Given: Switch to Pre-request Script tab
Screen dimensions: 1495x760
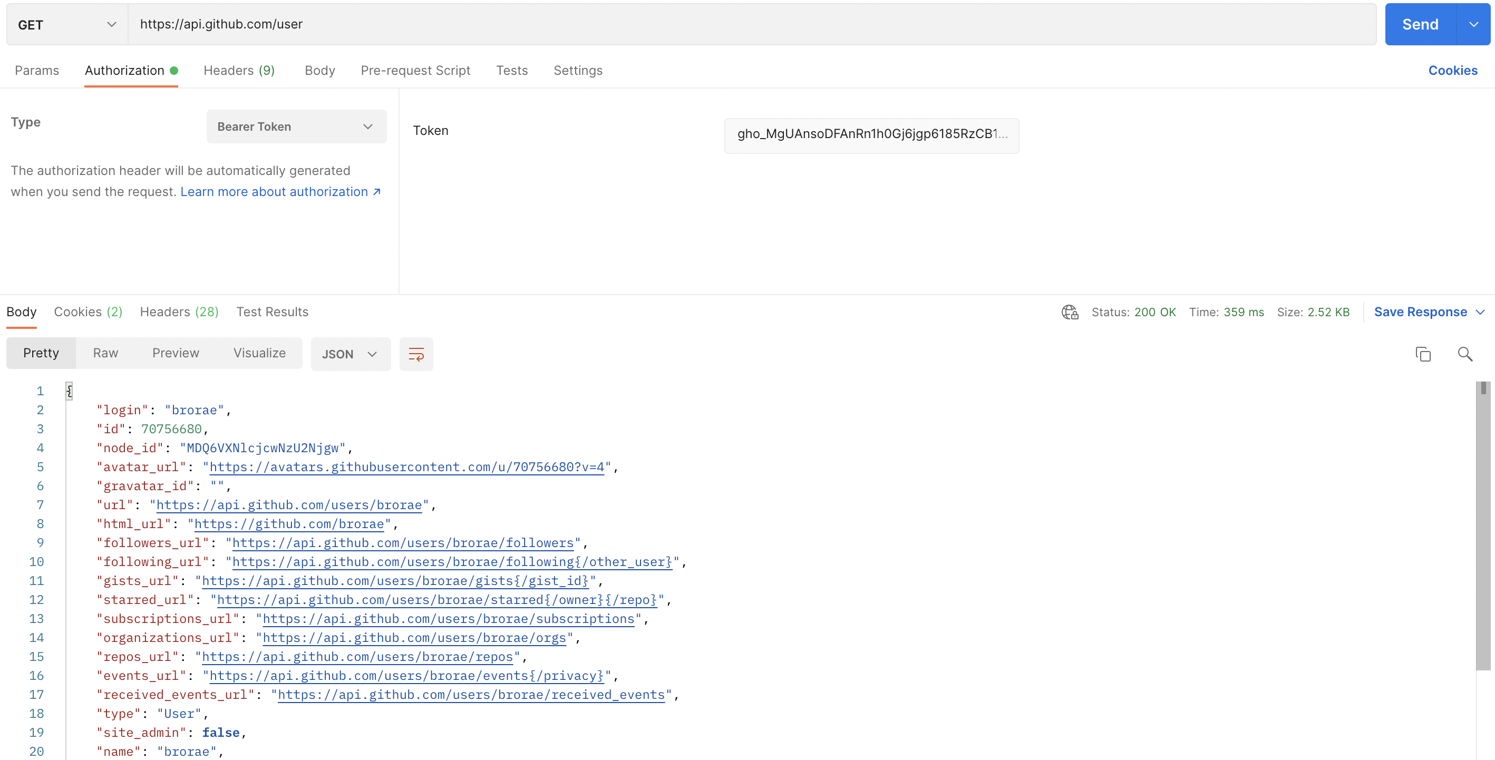Looking at the screenshot, I should [x=415, y=70].
